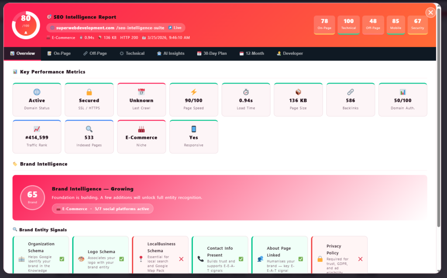The width and height of the screenshot is (447, 278).
Task: Click the Organization Schema green checkmark
Action: point(62,259)
